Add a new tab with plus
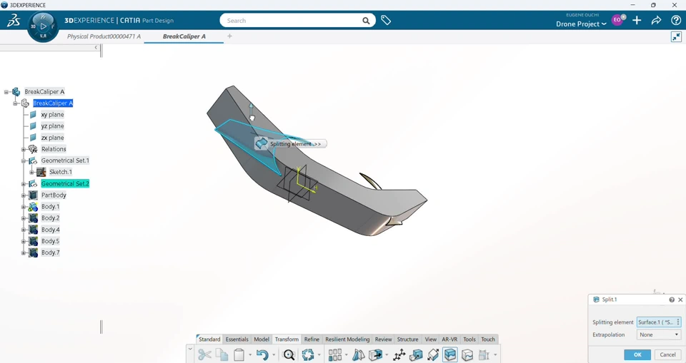This screenshot has width=686, height=363. coord(229,36)
